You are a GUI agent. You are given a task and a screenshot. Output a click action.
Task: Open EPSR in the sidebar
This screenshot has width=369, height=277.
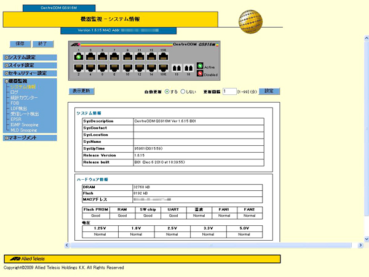(x=16, y=119)
